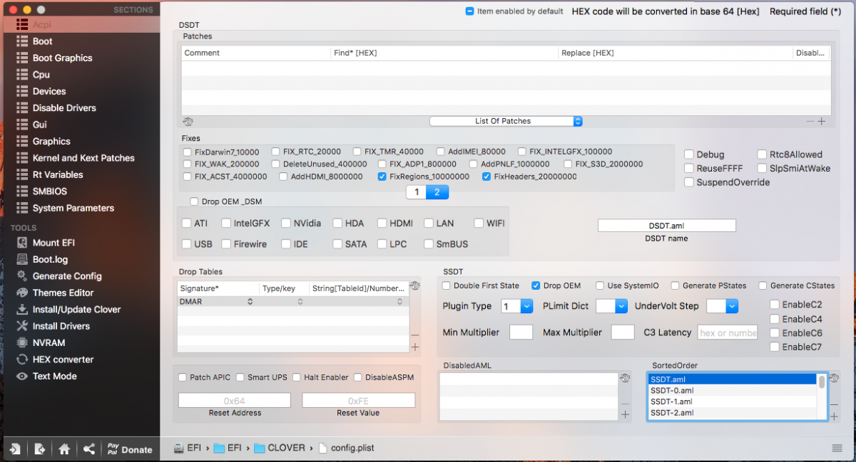
Task: Open the UnderVolt Step dropdown
Action: (x=732, y=306)
